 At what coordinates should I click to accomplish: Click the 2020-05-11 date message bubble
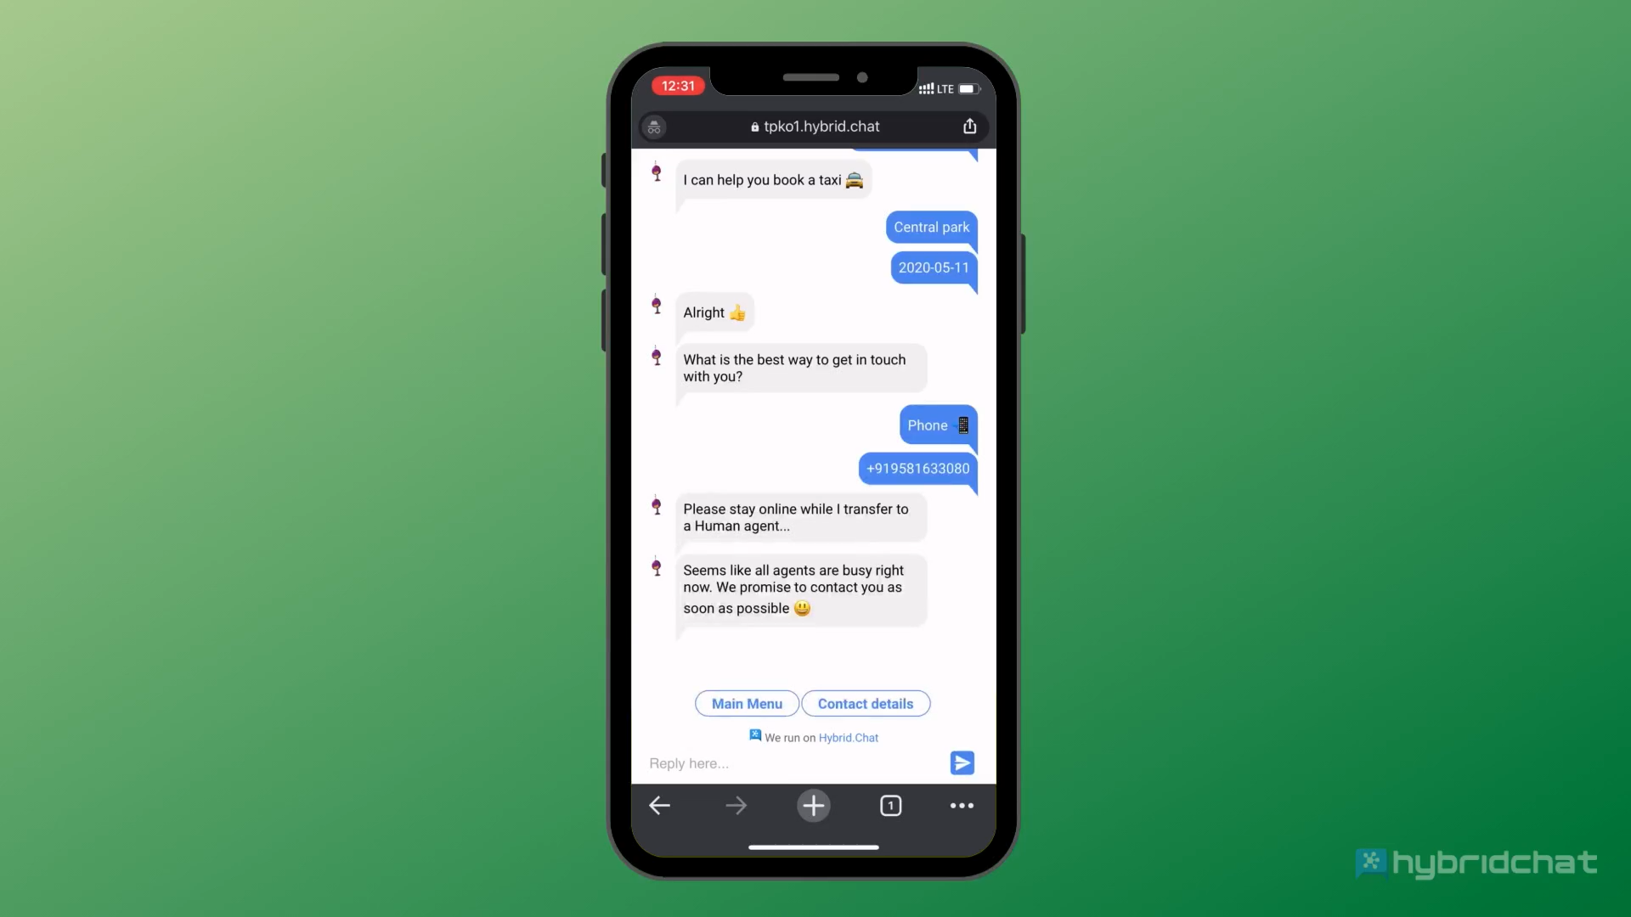coord(934,267)
